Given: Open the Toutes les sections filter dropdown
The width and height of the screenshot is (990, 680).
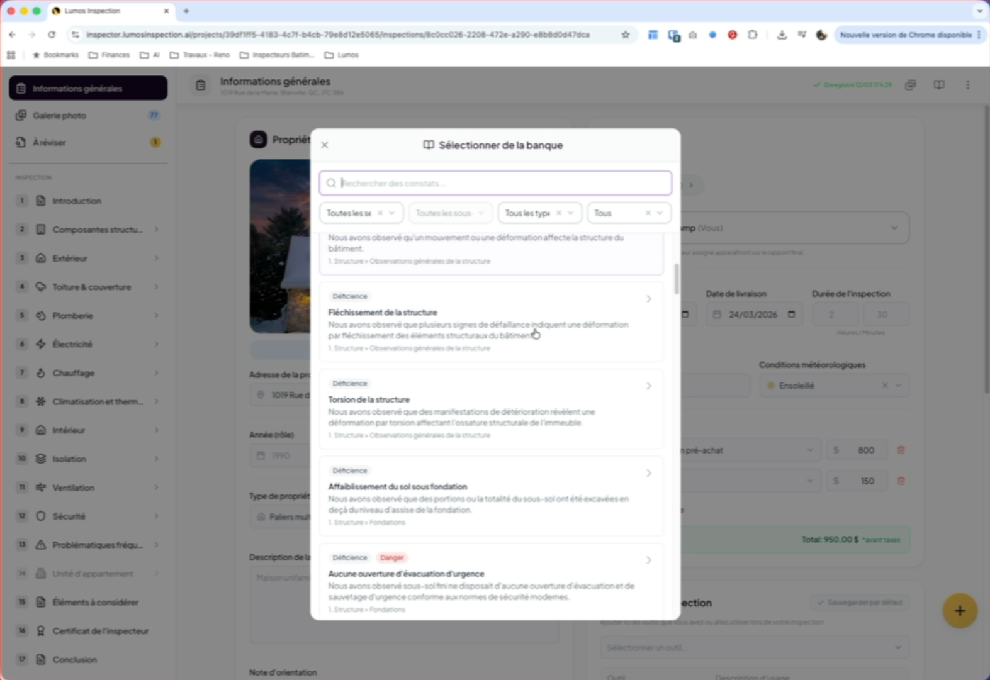Looking at the screenshot, I should coord(391,213).
